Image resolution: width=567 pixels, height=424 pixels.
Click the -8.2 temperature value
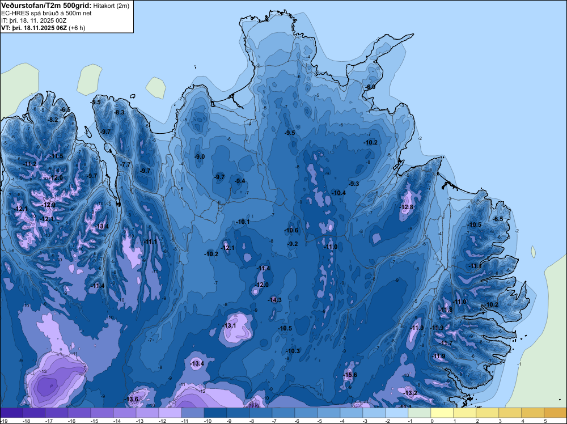coord(53,120)
